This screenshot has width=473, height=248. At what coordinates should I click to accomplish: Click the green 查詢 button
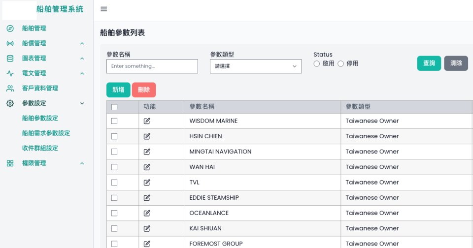click(429, 63)
